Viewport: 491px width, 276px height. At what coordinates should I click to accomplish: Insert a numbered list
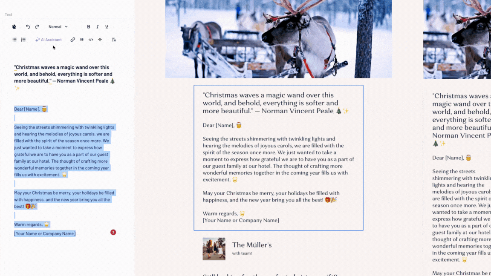click(x=23, y=40)
